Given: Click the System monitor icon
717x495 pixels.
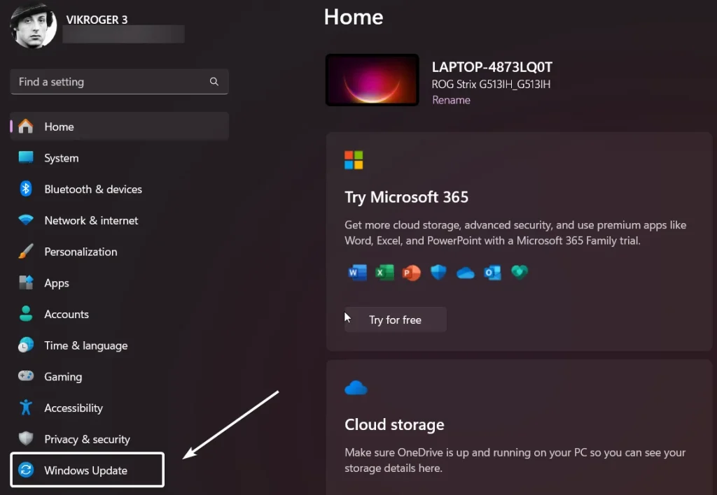Looking at the screenshot, I should click(x=26, y=157).
